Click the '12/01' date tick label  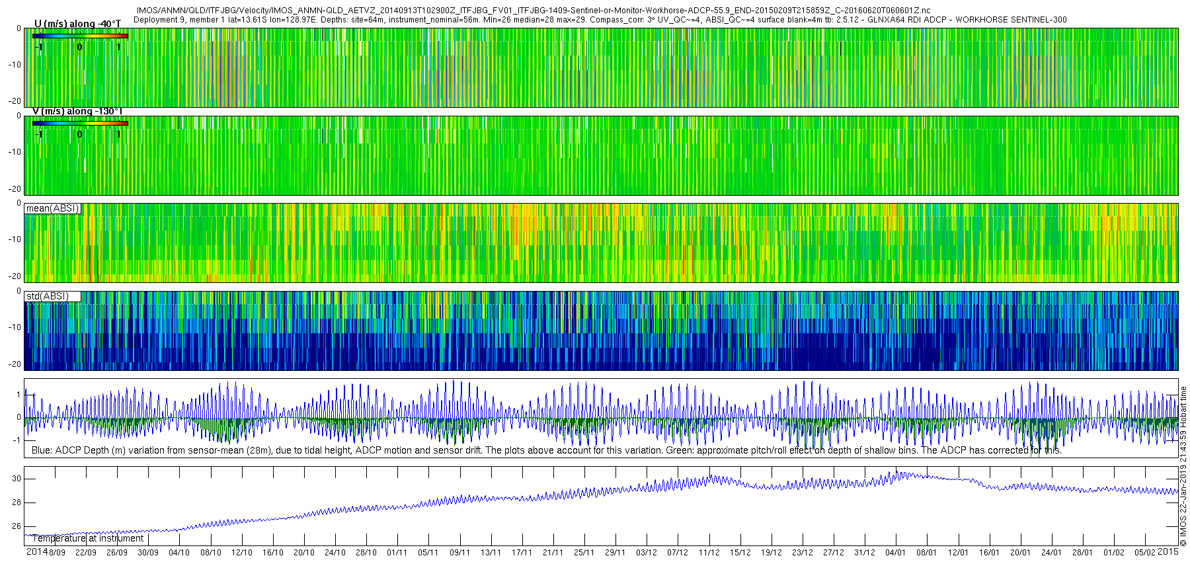pos(959,553)
